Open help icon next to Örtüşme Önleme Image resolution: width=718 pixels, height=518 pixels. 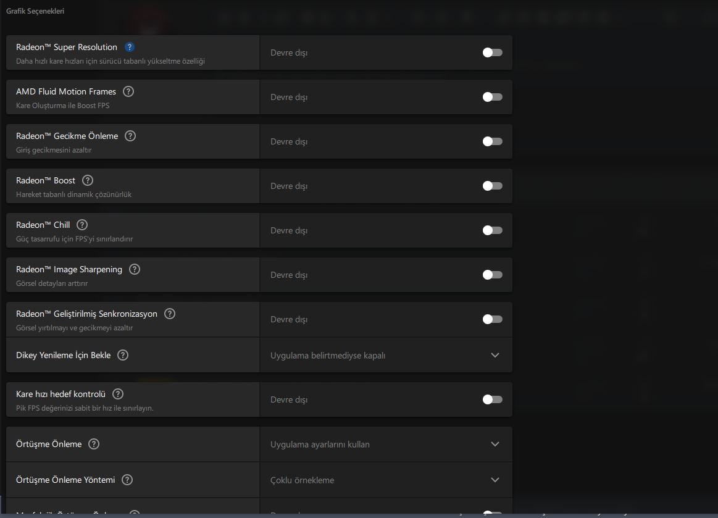(x=94, y=444)
